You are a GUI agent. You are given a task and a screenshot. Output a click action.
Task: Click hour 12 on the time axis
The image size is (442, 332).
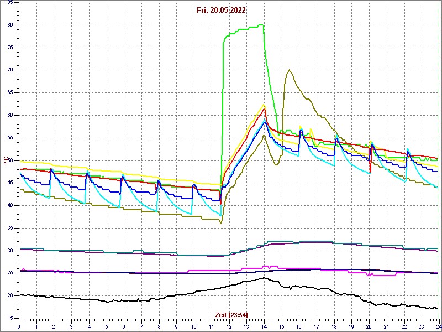pos(229,326)
